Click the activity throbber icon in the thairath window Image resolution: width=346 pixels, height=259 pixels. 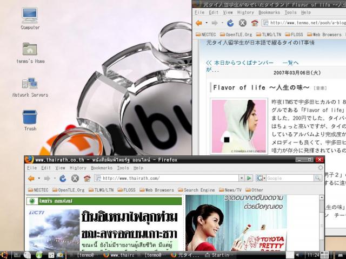321,168
